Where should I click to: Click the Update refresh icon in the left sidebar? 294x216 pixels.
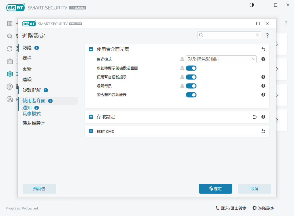pos(9,49)
